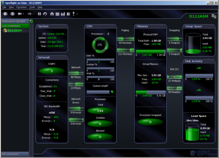This screenshot has width=219, height=158.
Task: Go to the Home page icon
Action: click(52, 14)
